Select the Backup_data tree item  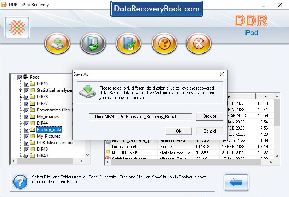(x=49, y=130)
